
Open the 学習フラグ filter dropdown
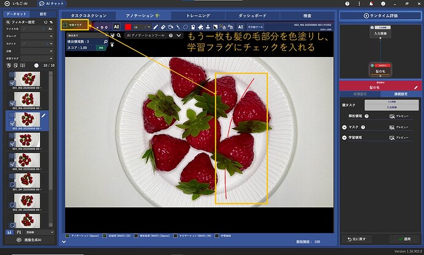[x=37, y=58]
